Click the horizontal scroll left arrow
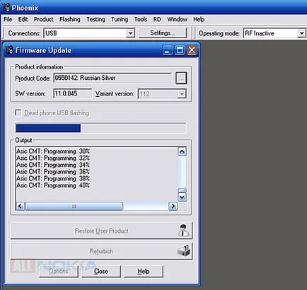307x290 pixels. coord(21,207)
